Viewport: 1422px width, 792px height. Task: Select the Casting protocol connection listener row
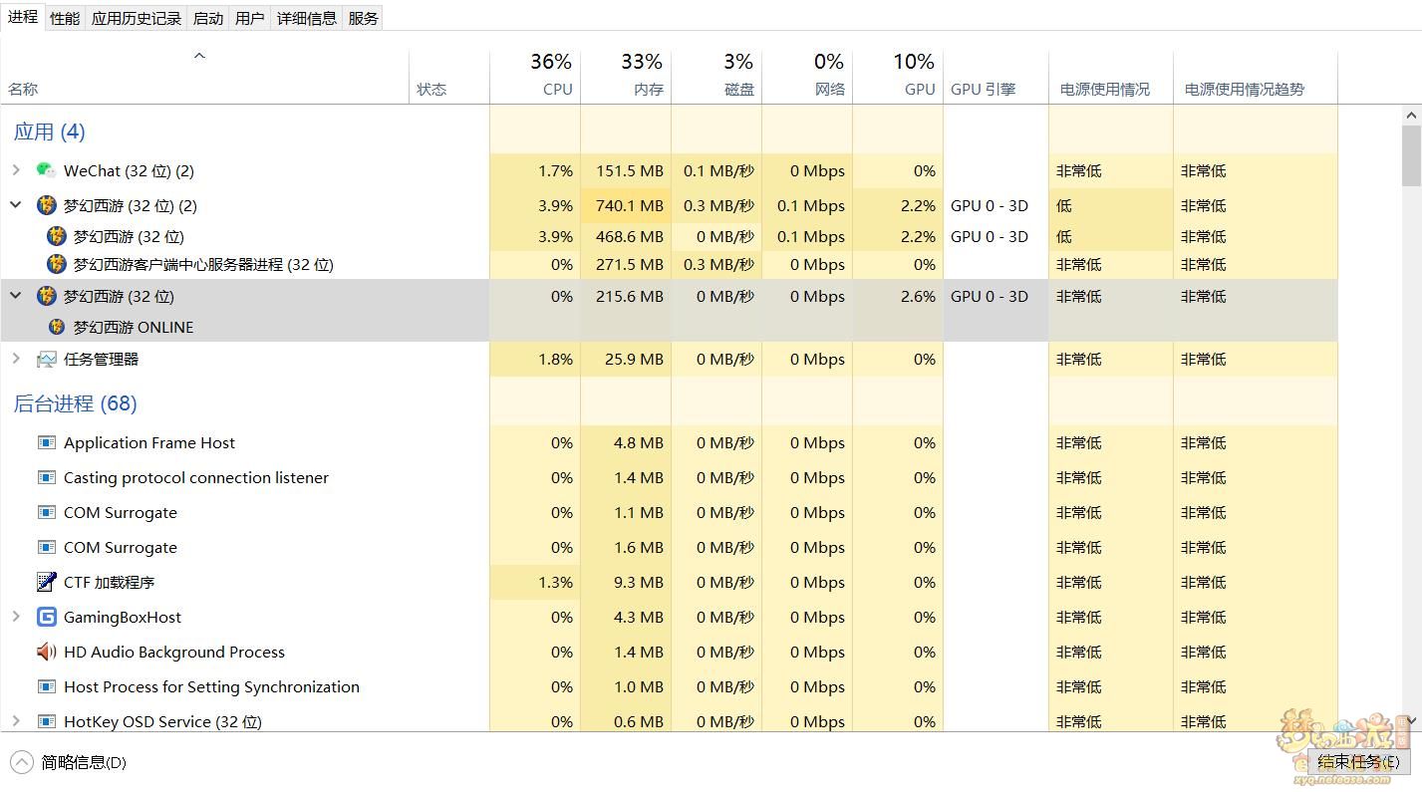tap(669, 477)
